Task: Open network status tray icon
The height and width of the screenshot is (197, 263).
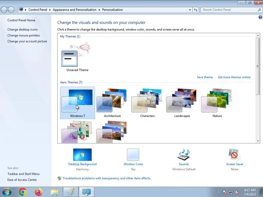Action: pyautogui.click(x=231, y=192)
